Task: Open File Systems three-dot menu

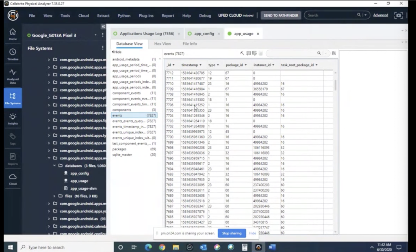Action: coord(103,48)
